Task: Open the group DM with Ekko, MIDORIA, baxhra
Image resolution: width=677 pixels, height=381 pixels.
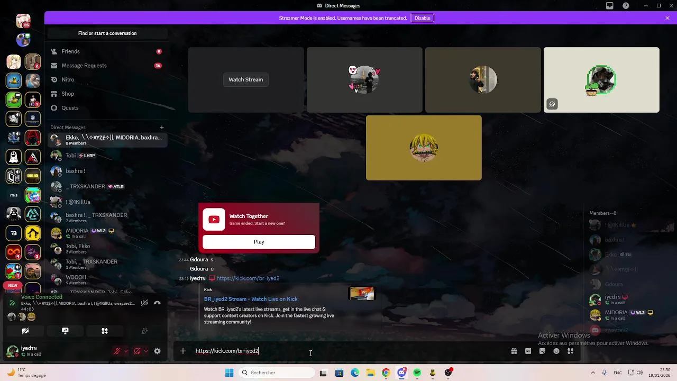Action: (107, 140)
